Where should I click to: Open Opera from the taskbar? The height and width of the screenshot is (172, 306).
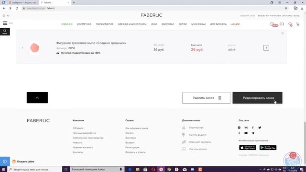[153, 169]
